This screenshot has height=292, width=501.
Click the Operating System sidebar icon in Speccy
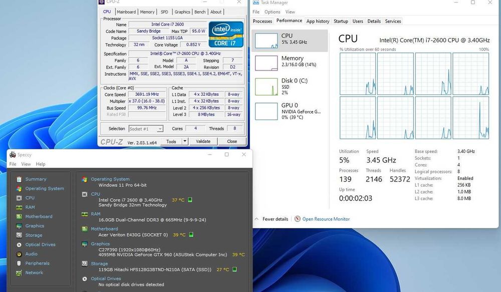(x=19, y=188)
